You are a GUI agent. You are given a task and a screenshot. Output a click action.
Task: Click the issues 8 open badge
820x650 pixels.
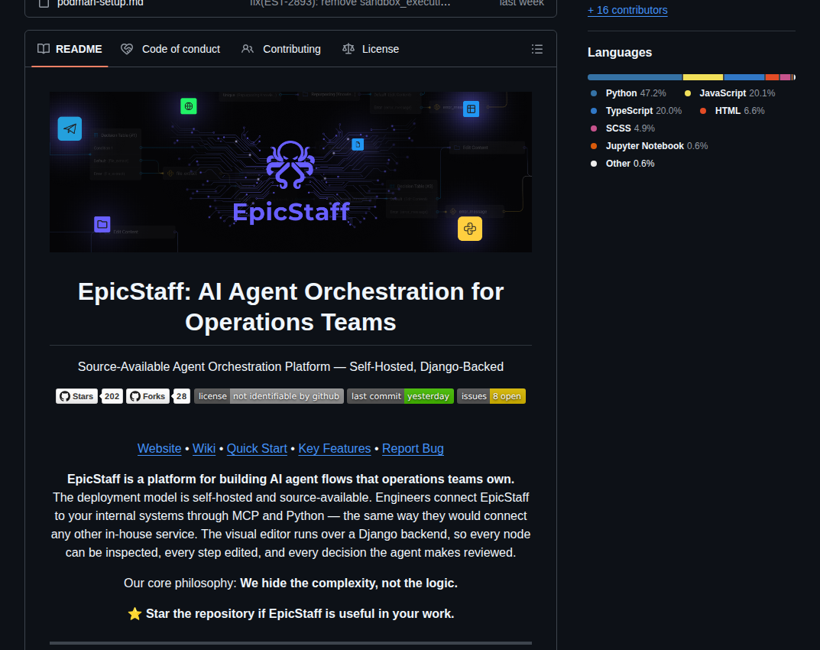(491, 396)
